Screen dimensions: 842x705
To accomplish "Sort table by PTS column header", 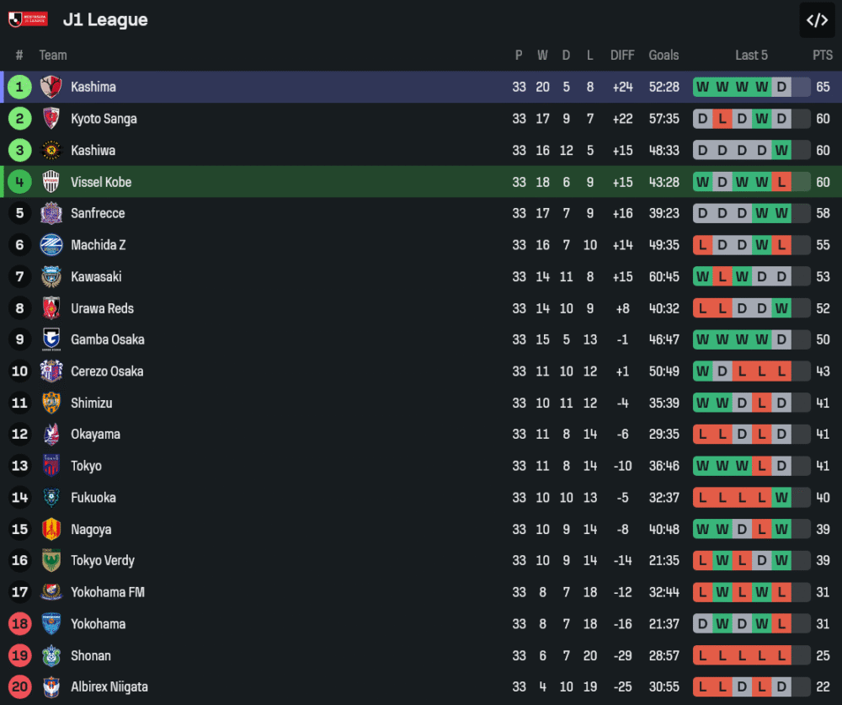I will coord(823,55).
